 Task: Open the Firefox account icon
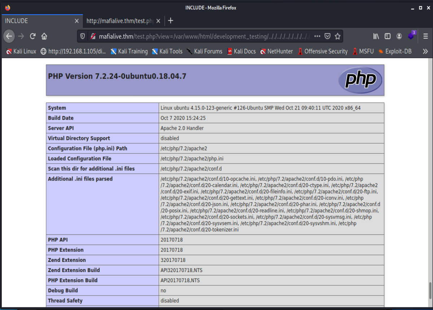(399, 36)
